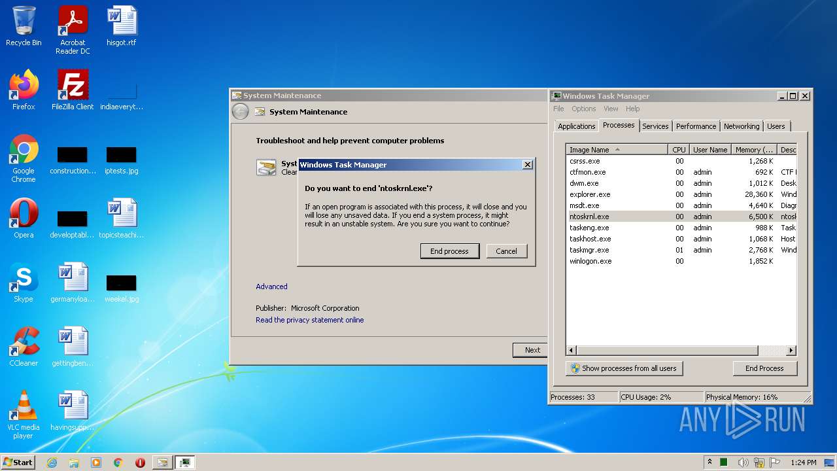837x471 pixels.
Task: Select the msdt.exe process row
Action: (x=681, y=205)
